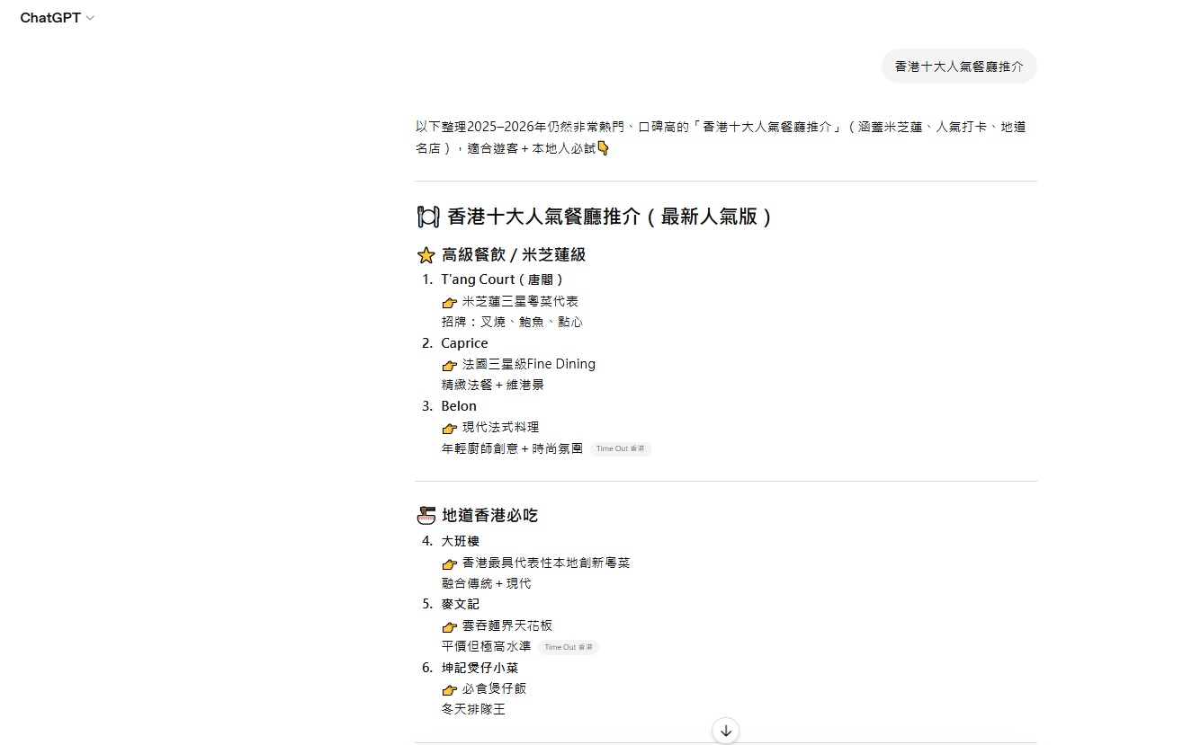Image resolution: width=1201 pixels, height=745 pixels.
Task: Click the line 精緻法餐 + 維港景
Action: coord(493,385)
